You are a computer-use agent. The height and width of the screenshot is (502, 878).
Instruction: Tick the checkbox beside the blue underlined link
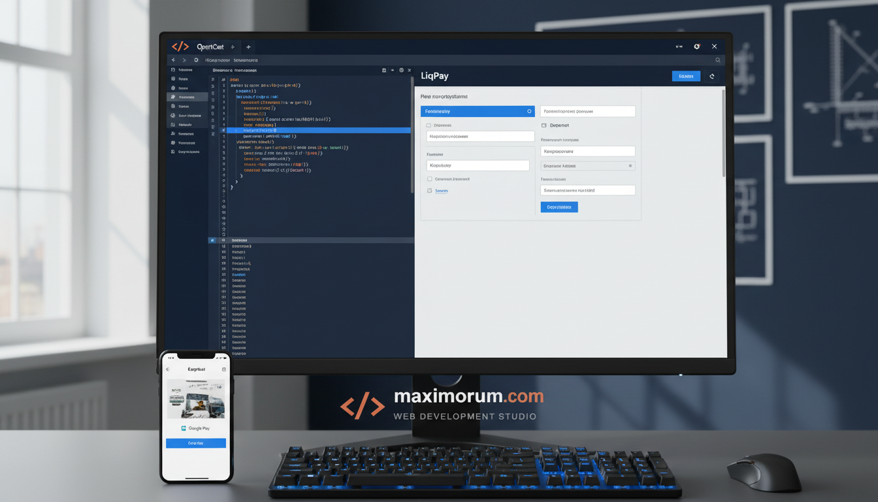coord(429,191)
